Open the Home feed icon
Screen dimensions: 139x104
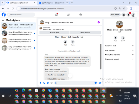pos(56,15)
